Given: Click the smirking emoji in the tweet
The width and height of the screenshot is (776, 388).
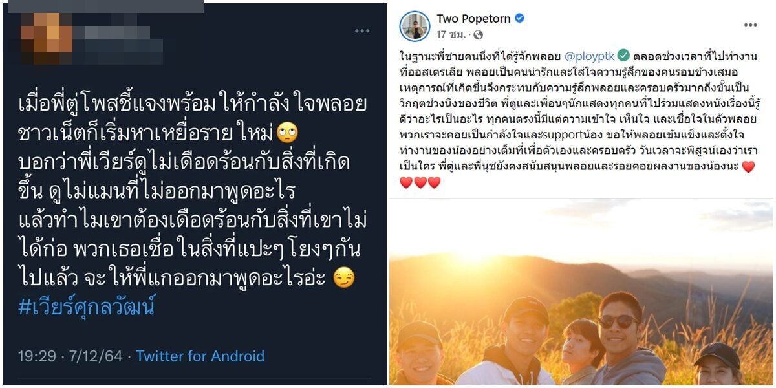Looking at the screenshot, I should 343,278.
